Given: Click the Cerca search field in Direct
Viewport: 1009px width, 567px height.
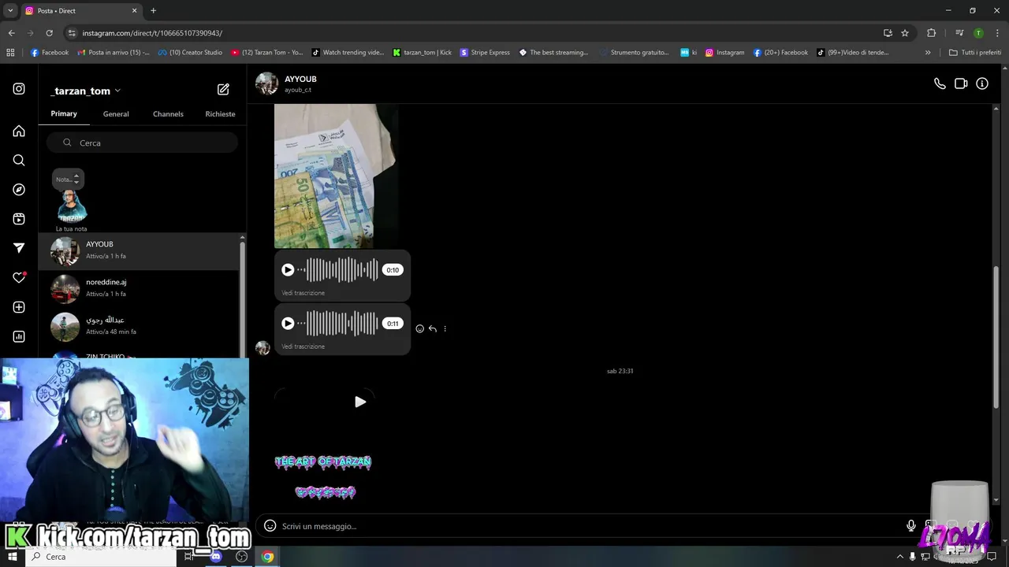Looking at the screenshot, I should pyautogui.click(x=142, y=143).
